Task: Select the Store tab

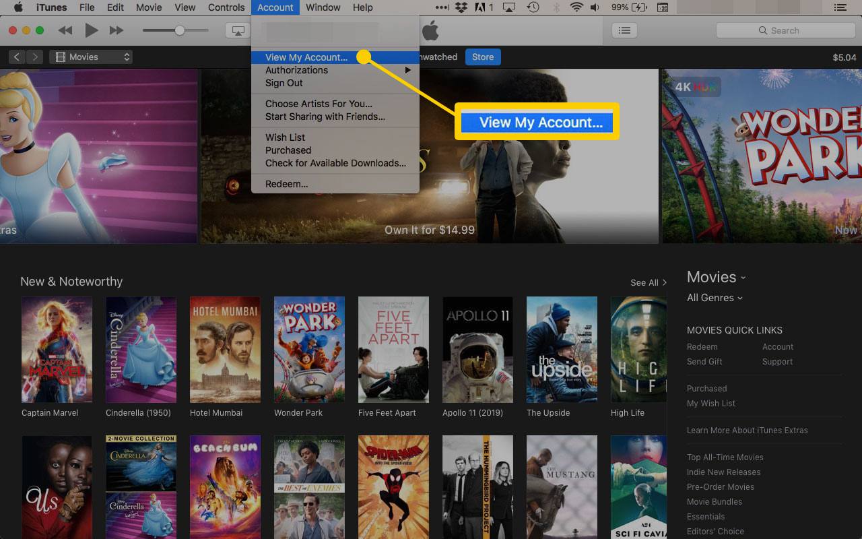Action: [483, 57]
